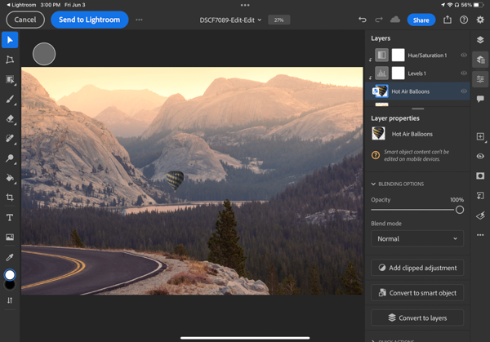Screen dimensions: 490x342
Task: Add a new layer
Action: 480,136
